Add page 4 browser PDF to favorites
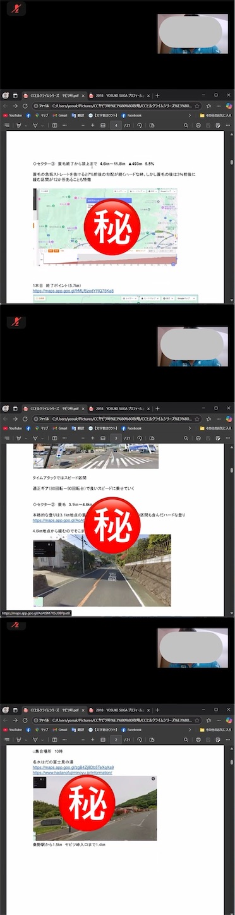The width and height of the screenshot is (235, 915). coord(197,106)
